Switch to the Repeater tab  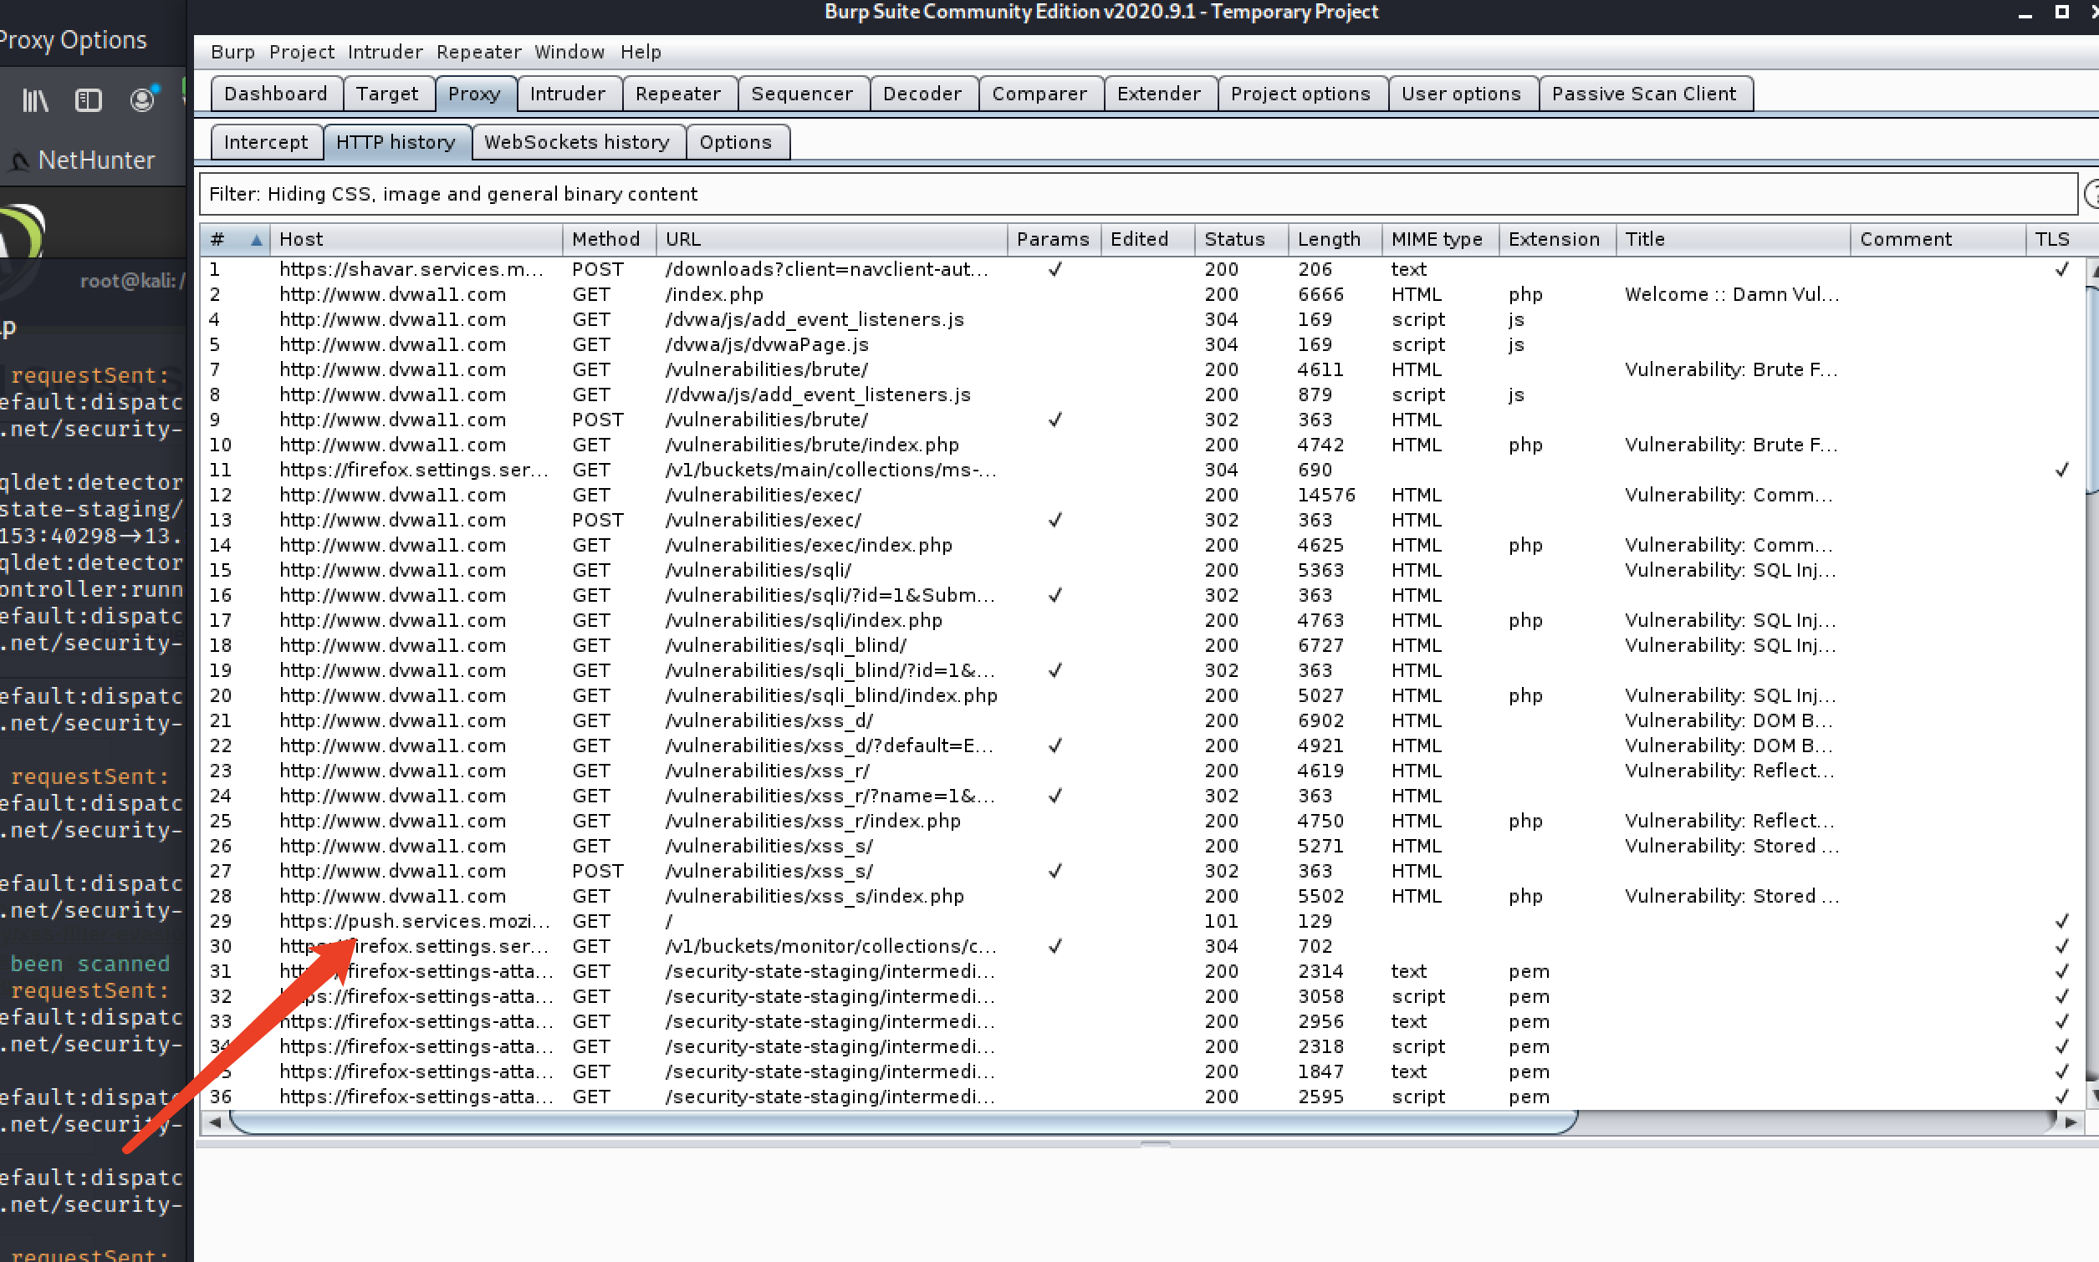[677, 94]
